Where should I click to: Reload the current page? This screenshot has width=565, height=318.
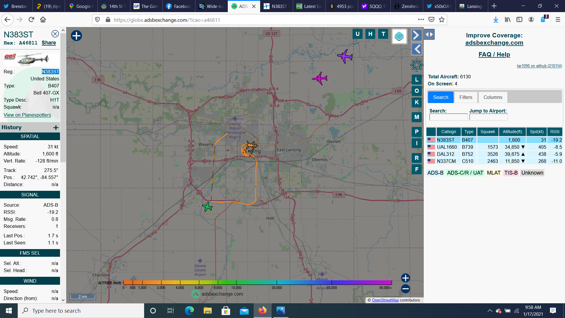pos(31,20)
